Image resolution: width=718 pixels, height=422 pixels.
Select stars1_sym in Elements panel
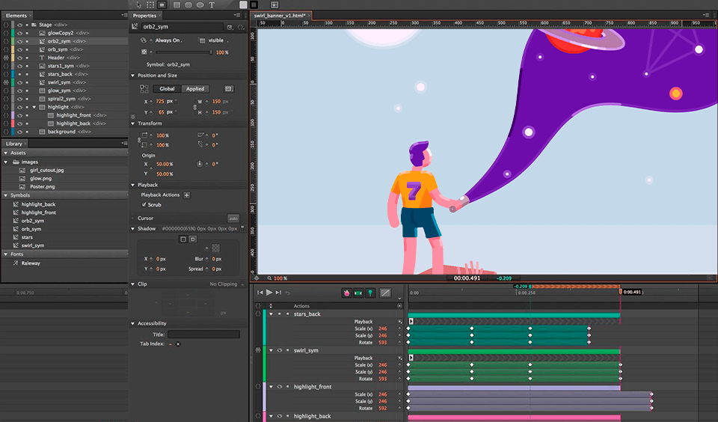pos(61,66)
